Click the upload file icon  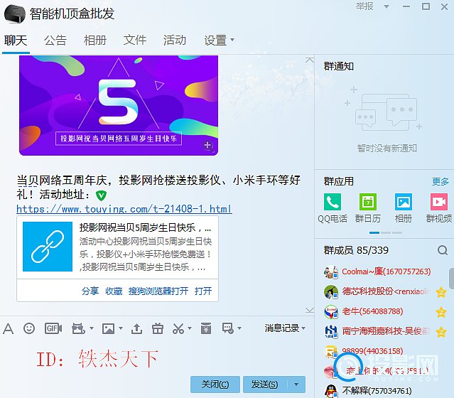136,329
